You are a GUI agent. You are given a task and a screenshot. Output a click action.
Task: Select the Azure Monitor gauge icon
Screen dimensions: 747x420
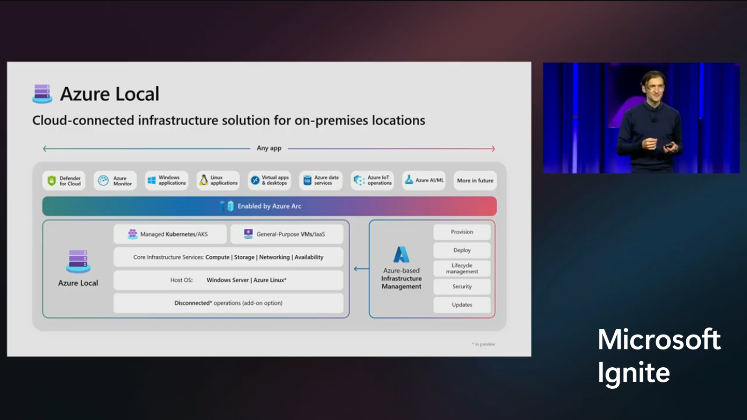point(103,181)
